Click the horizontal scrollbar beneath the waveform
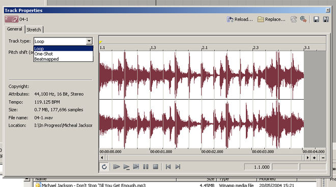Image resolution: width=336 pixels, height=187 pixels. (205, 158)
